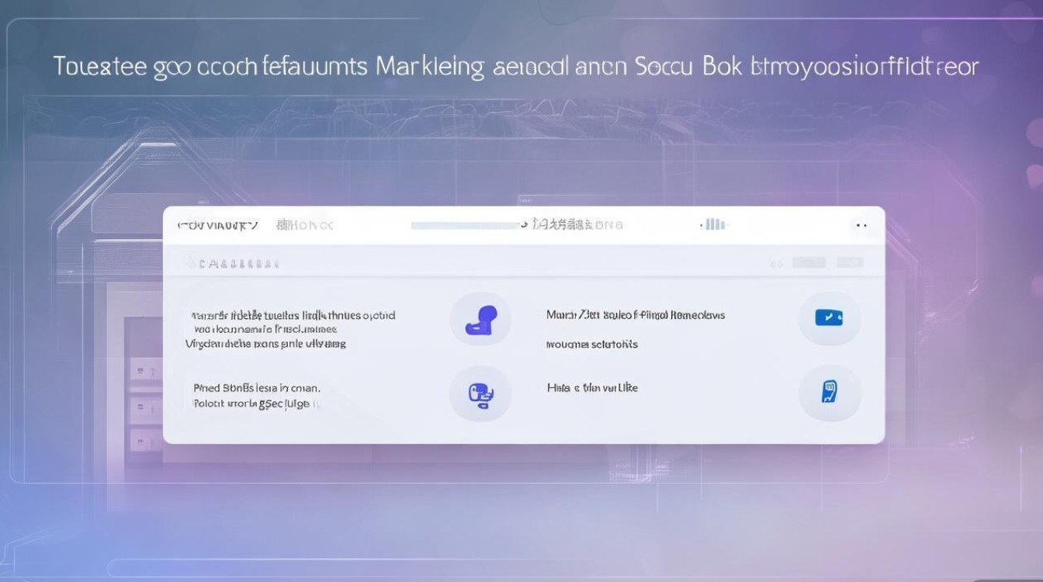Click the purple Python-style snake icon
This screenshot has height=582, width=1043.
click(x=480, y=395)
